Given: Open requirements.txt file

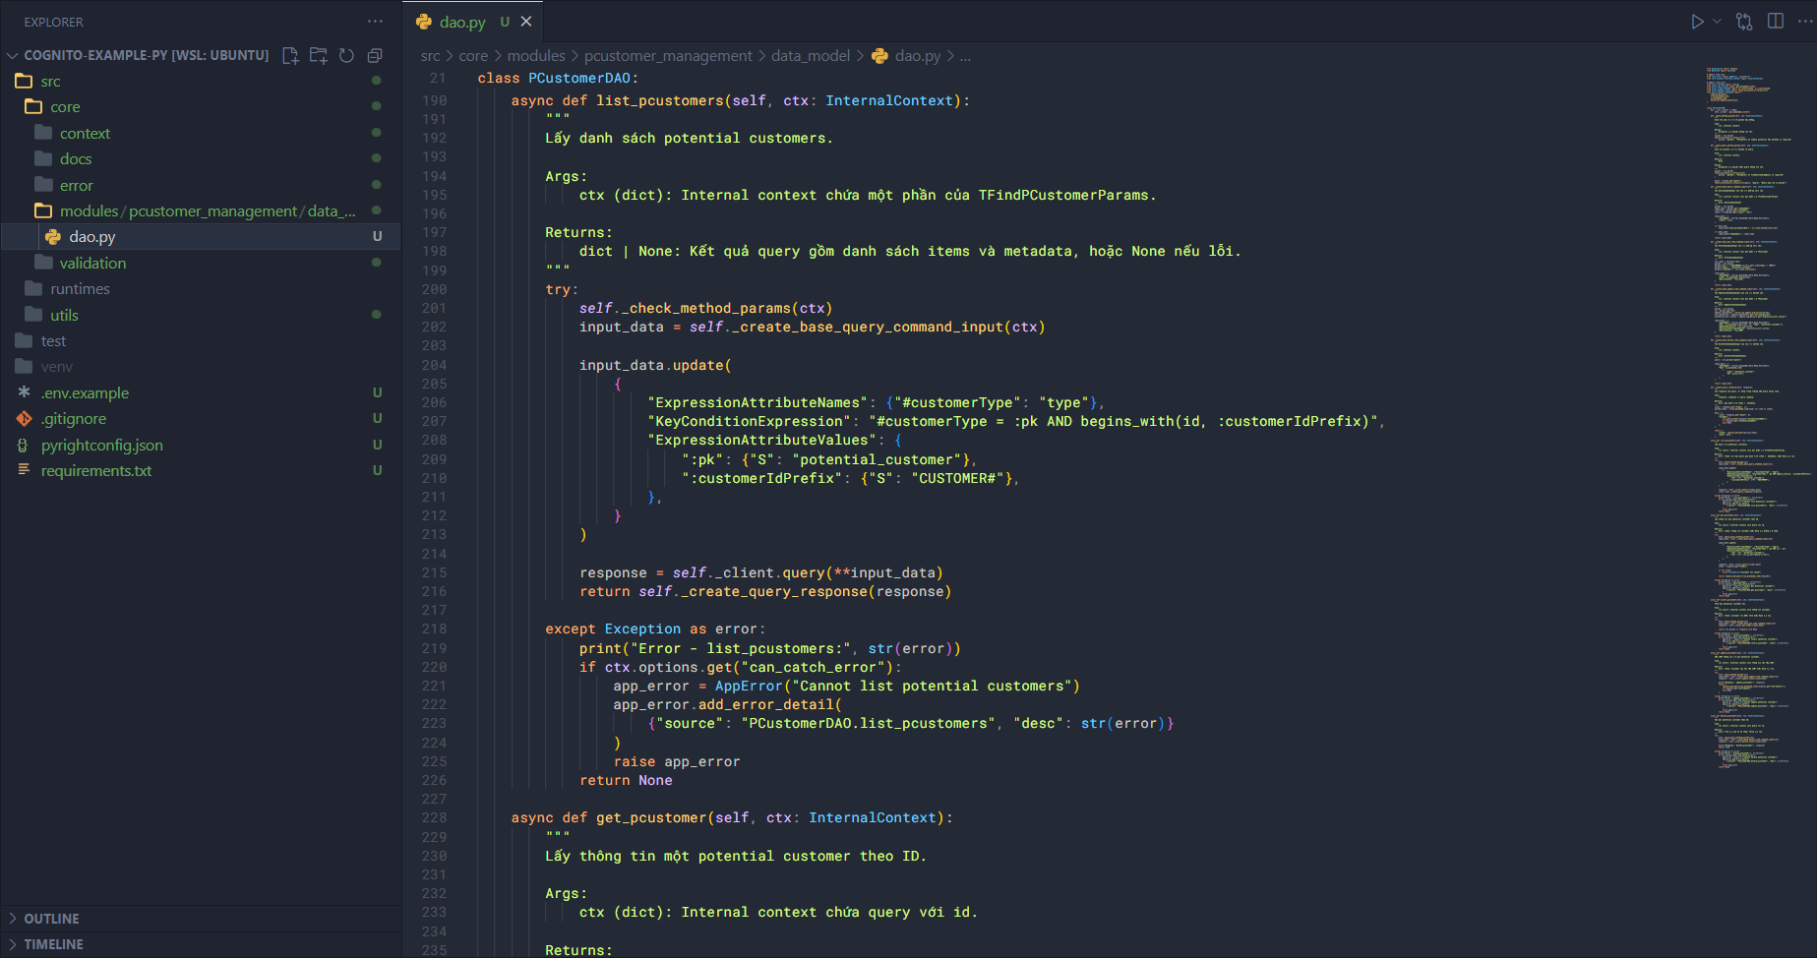Looking at the screenshot, I should 96,471.
